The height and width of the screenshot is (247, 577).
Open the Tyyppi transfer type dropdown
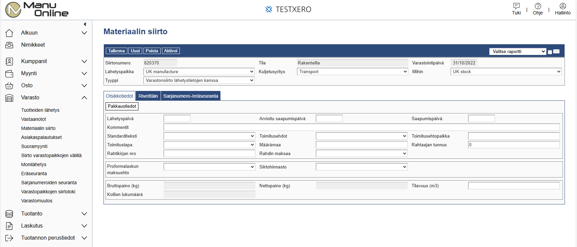coord(199,80)
